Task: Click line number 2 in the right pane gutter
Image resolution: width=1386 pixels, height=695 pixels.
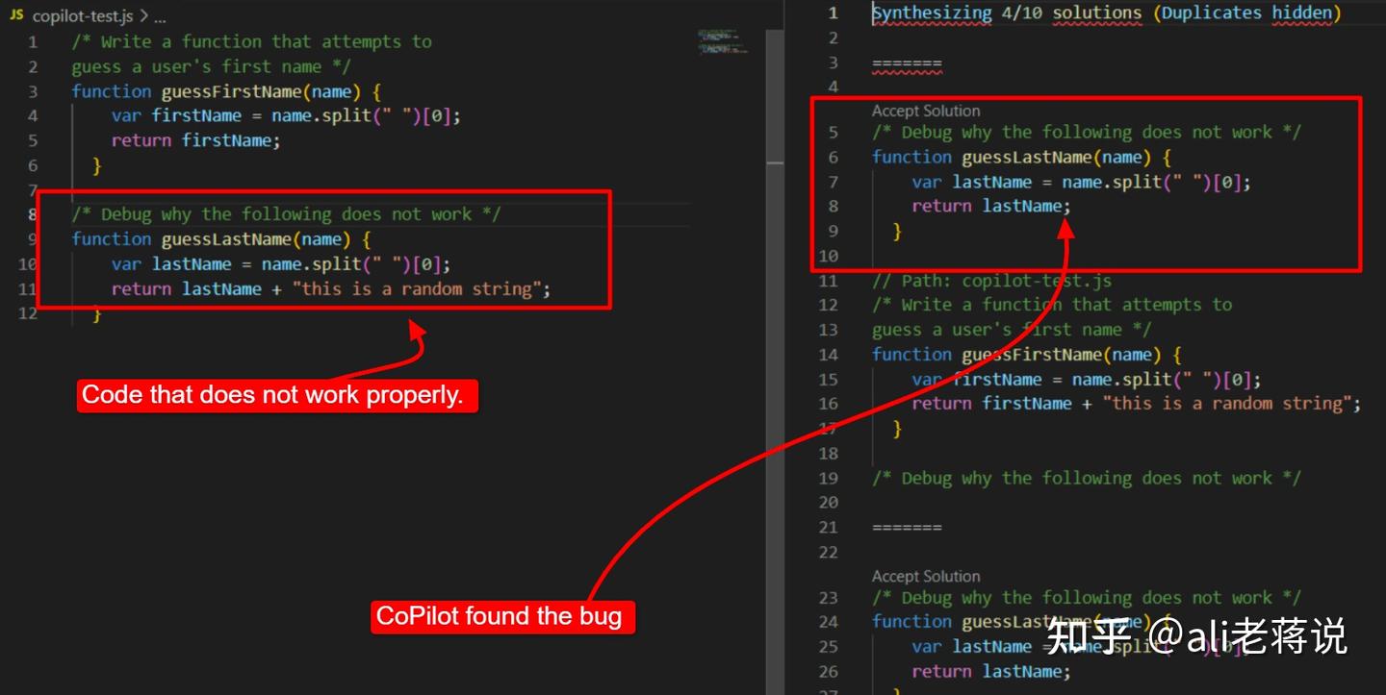Action: [x=834, y=38]
